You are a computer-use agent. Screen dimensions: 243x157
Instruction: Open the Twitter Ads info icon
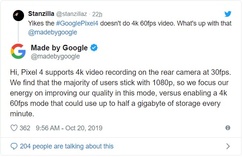[228, 128]
